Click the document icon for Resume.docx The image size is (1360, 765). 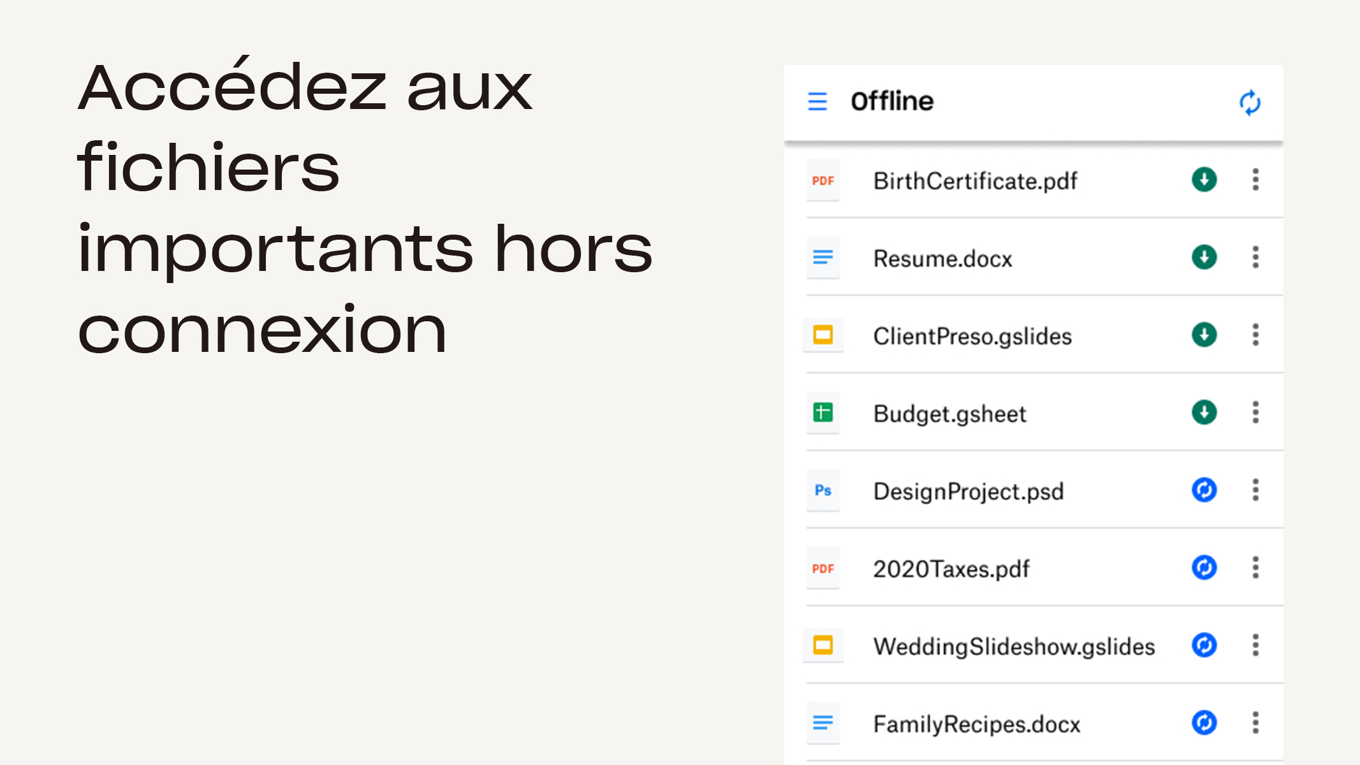coord(823,258)
